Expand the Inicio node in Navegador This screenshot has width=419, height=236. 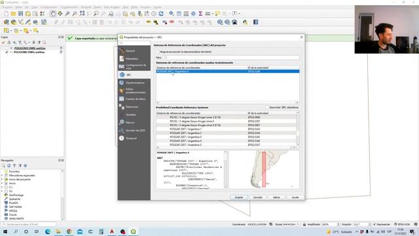point(2,184)
